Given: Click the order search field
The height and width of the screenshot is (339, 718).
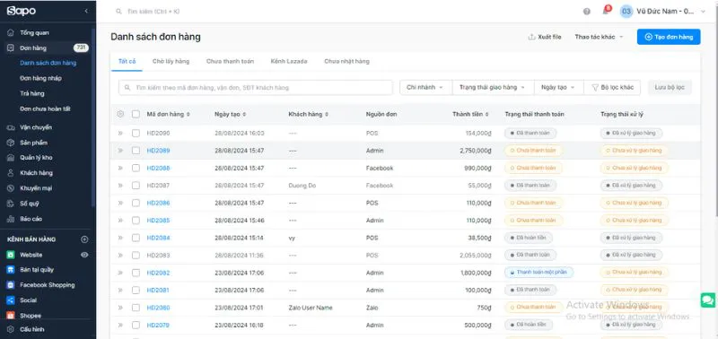Looking at the screenshot, I should 256,87.
